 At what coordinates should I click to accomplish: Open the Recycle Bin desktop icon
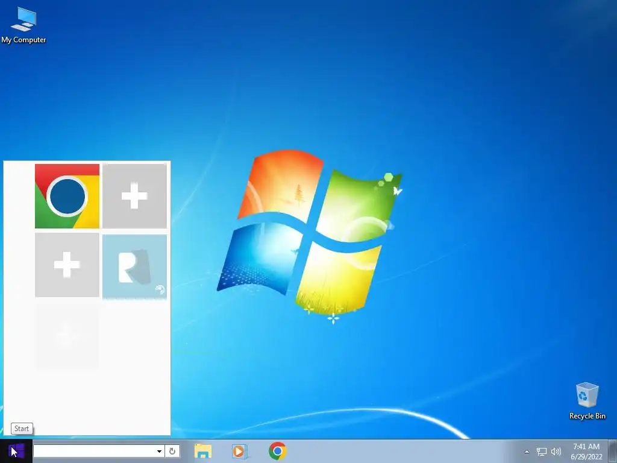point(587,401)
